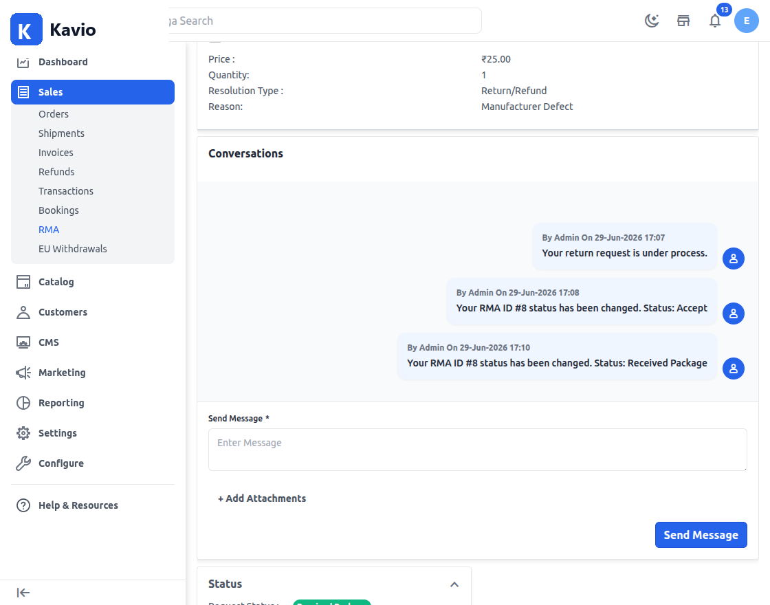The height and width of the screenshot is (605, 770).
Task: Open Shipments under Sales
Action: [x=61, y=133]
